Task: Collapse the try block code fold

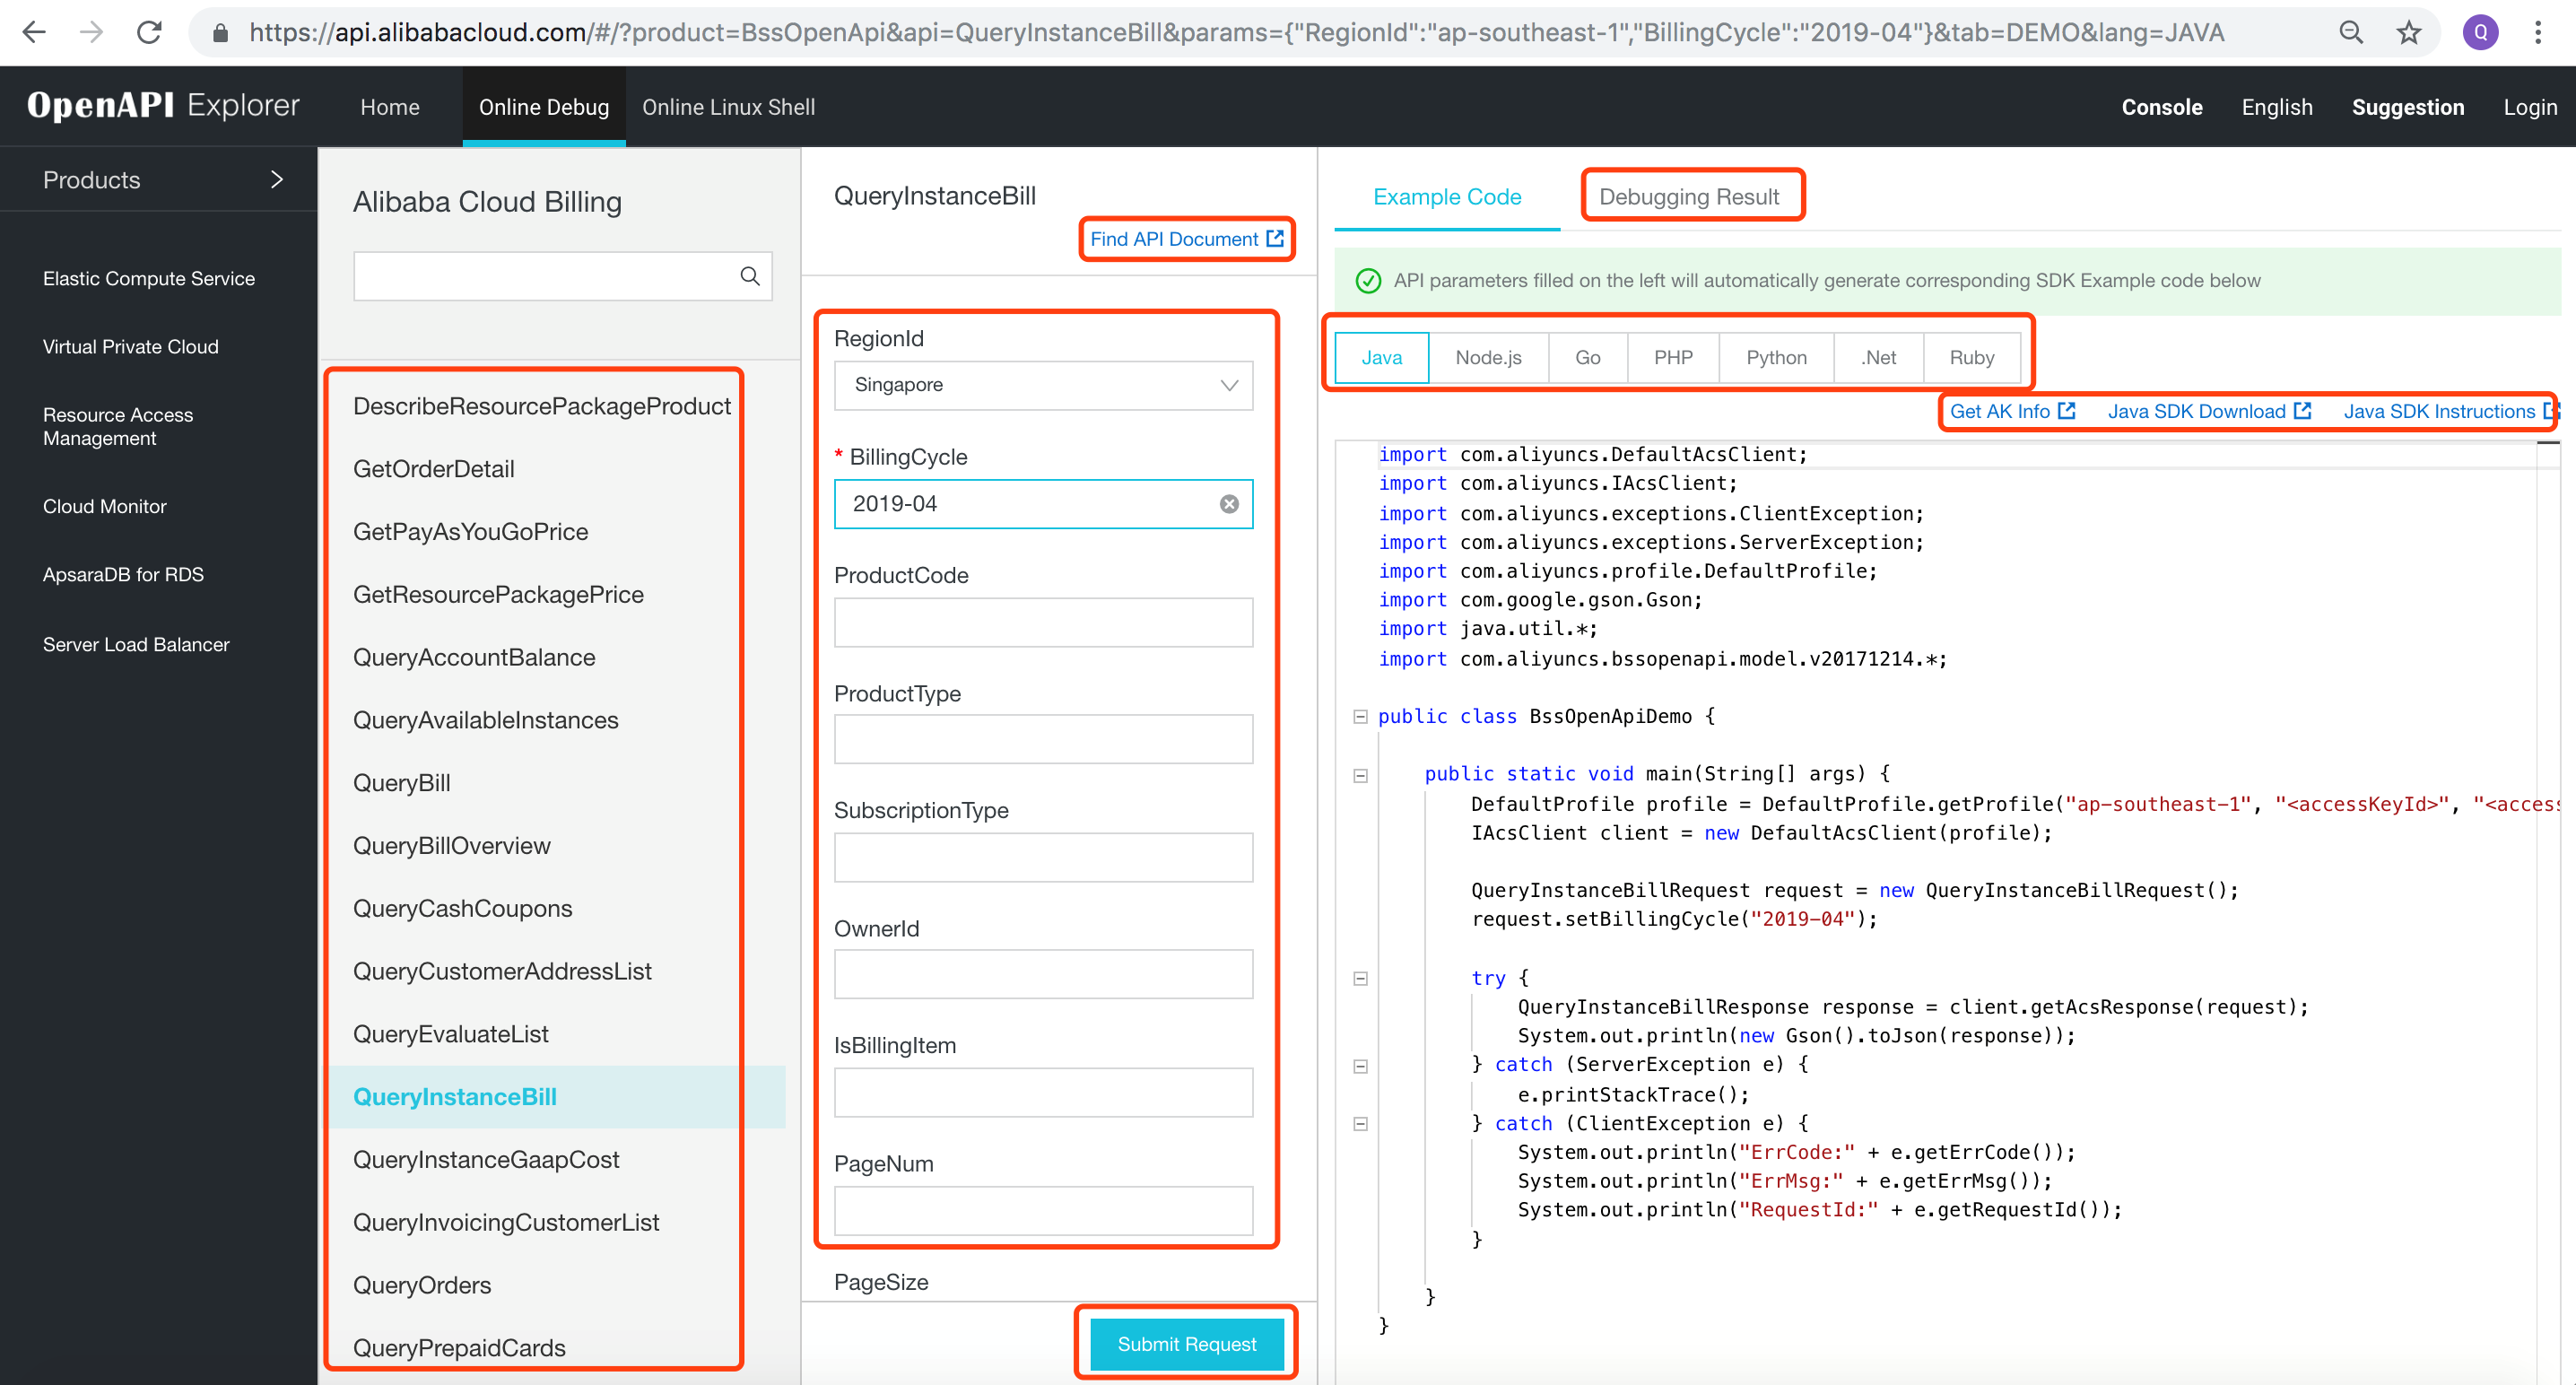Action: click(x=1360, y=979)
